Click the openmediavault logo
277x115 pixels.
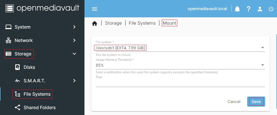(x=42, y=8)
